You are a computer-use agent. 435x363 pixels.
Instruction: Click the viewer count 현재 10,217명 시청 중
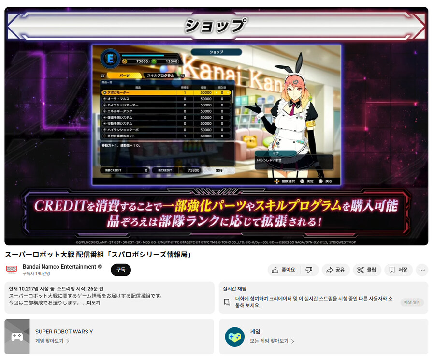coord(31,289)
